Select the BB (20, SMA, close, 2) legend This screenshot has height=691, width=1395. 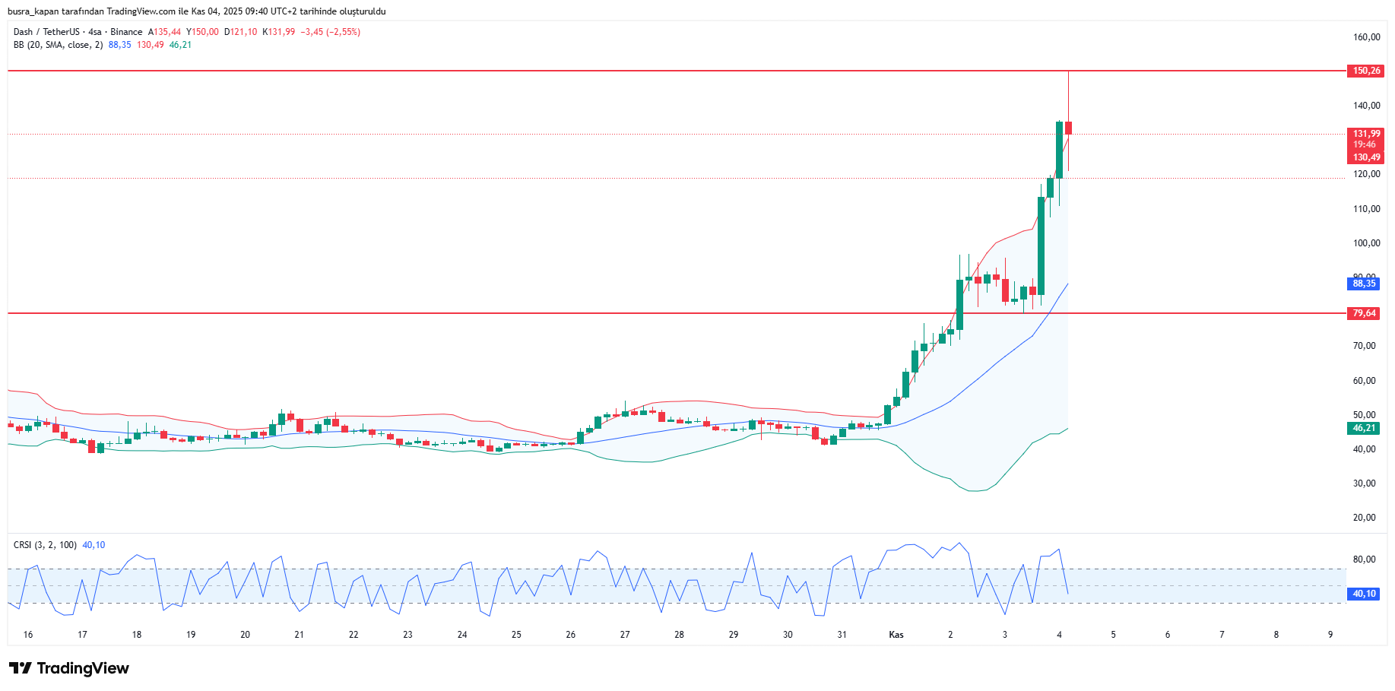point(58,45)
